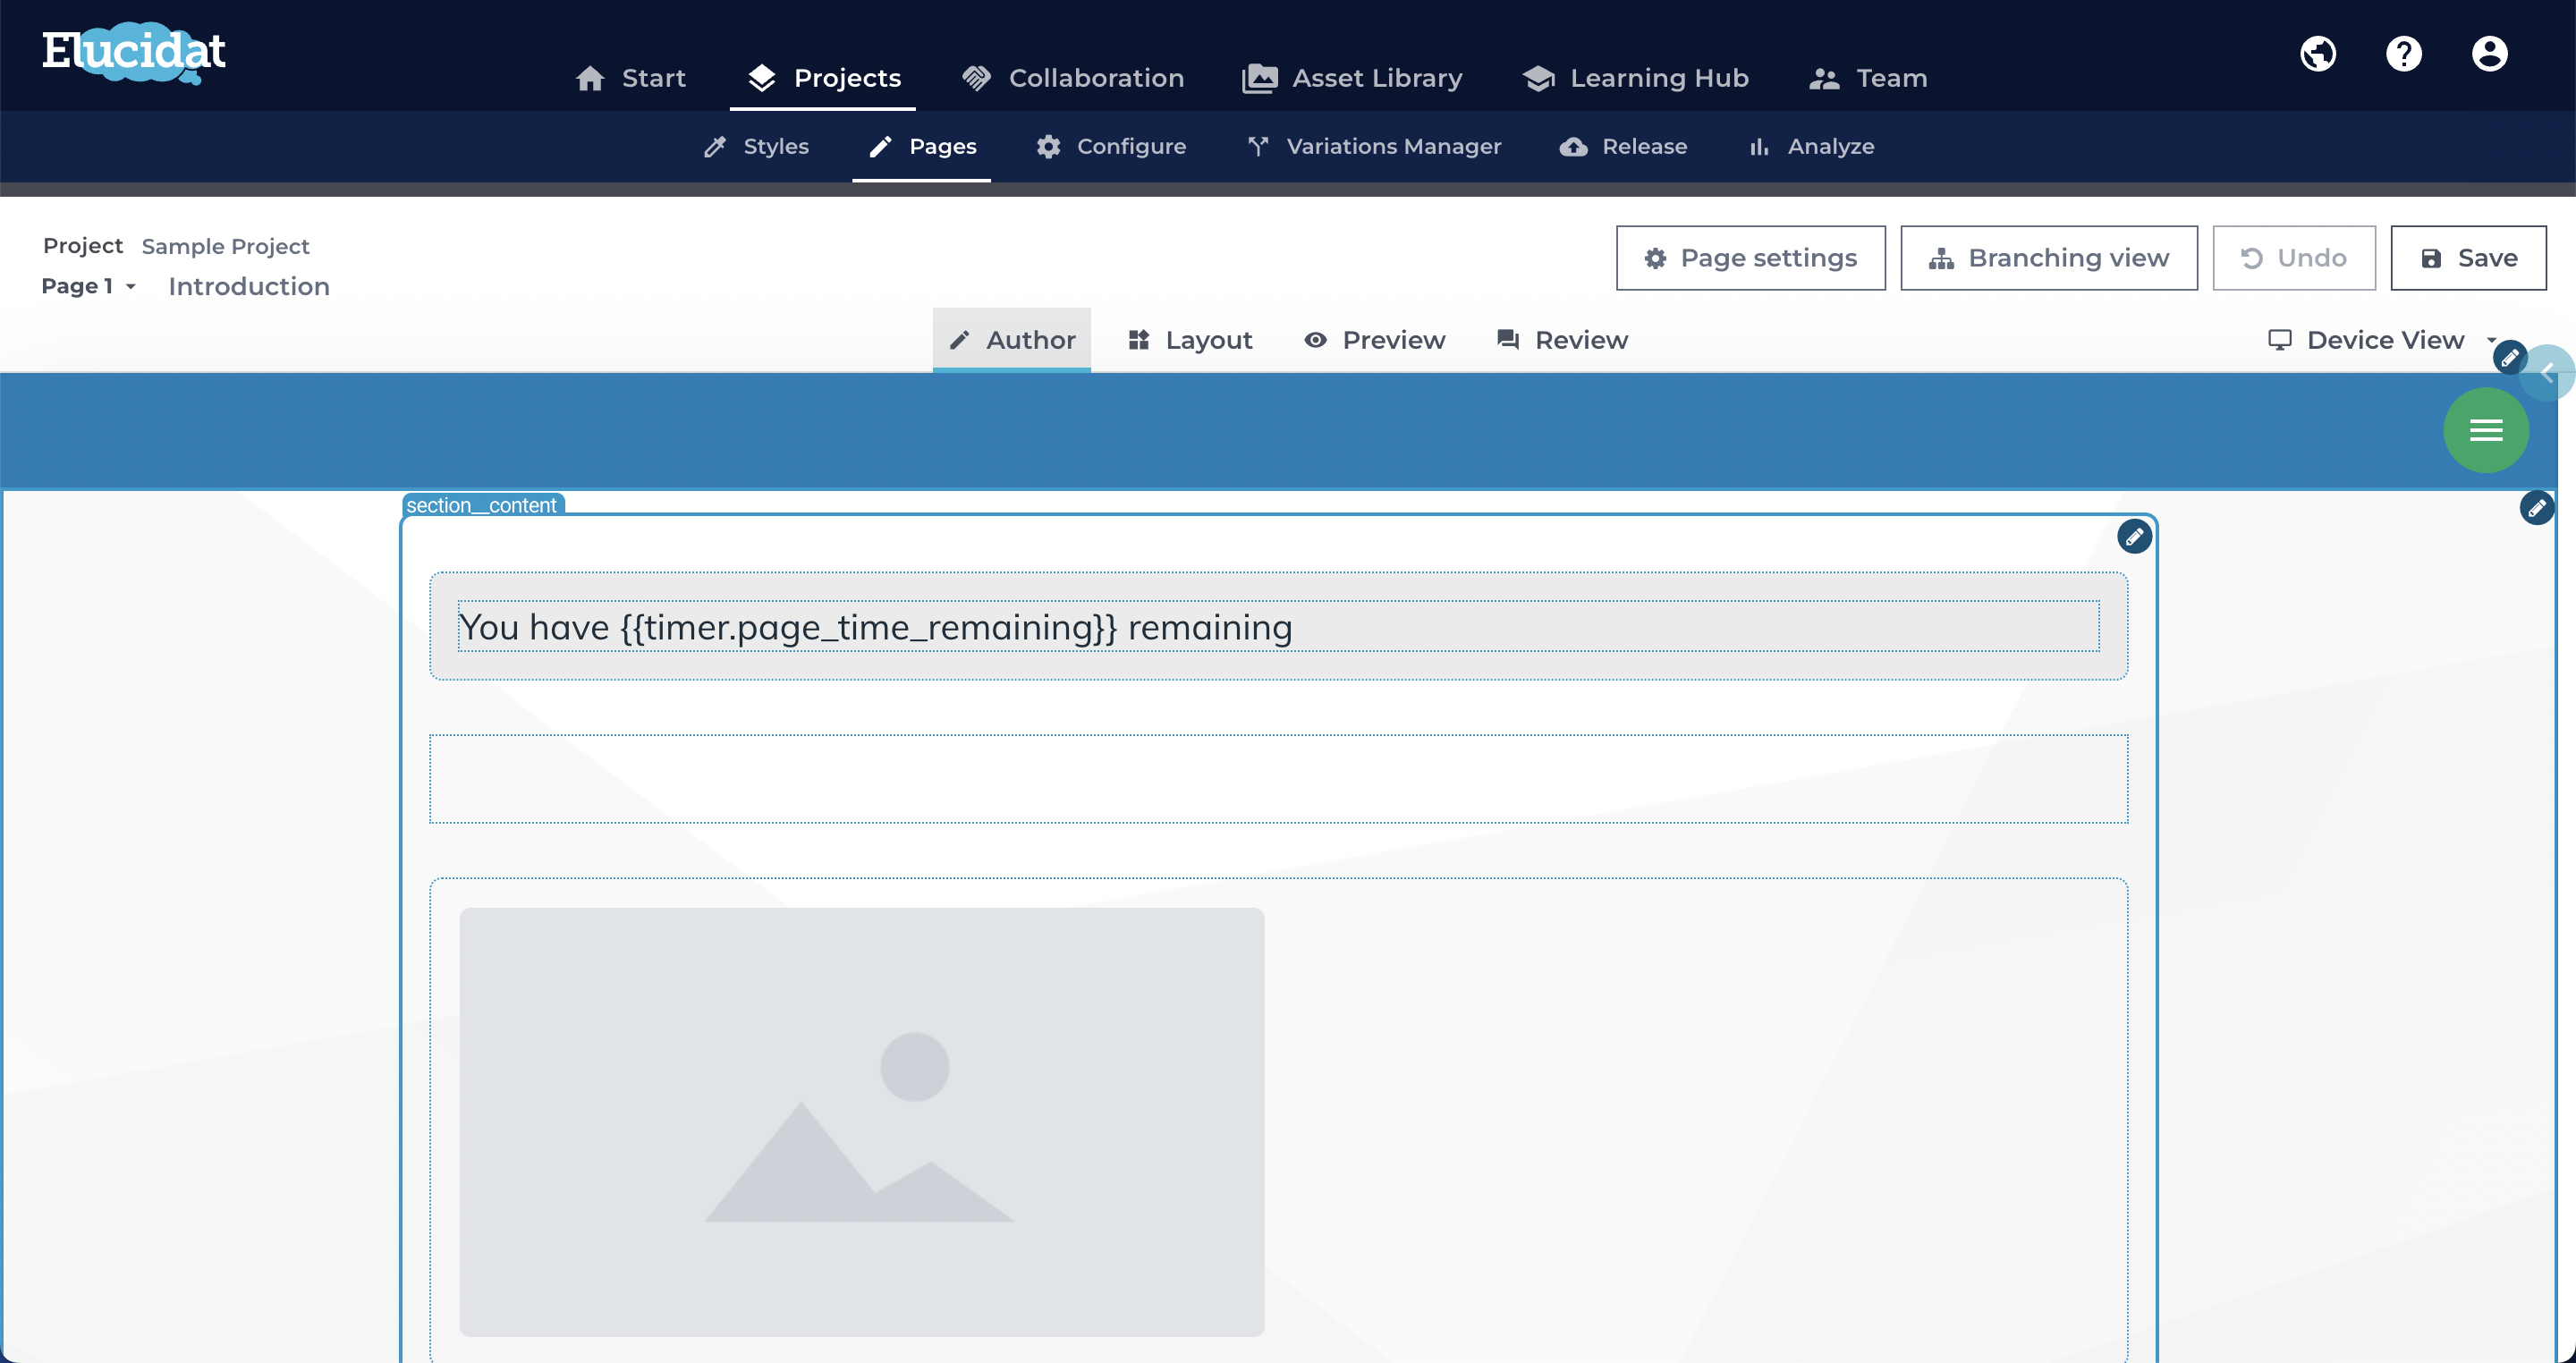The image size is (2576, 1363).
Task: Open the Variations Manager
Action: point(1374,147)
